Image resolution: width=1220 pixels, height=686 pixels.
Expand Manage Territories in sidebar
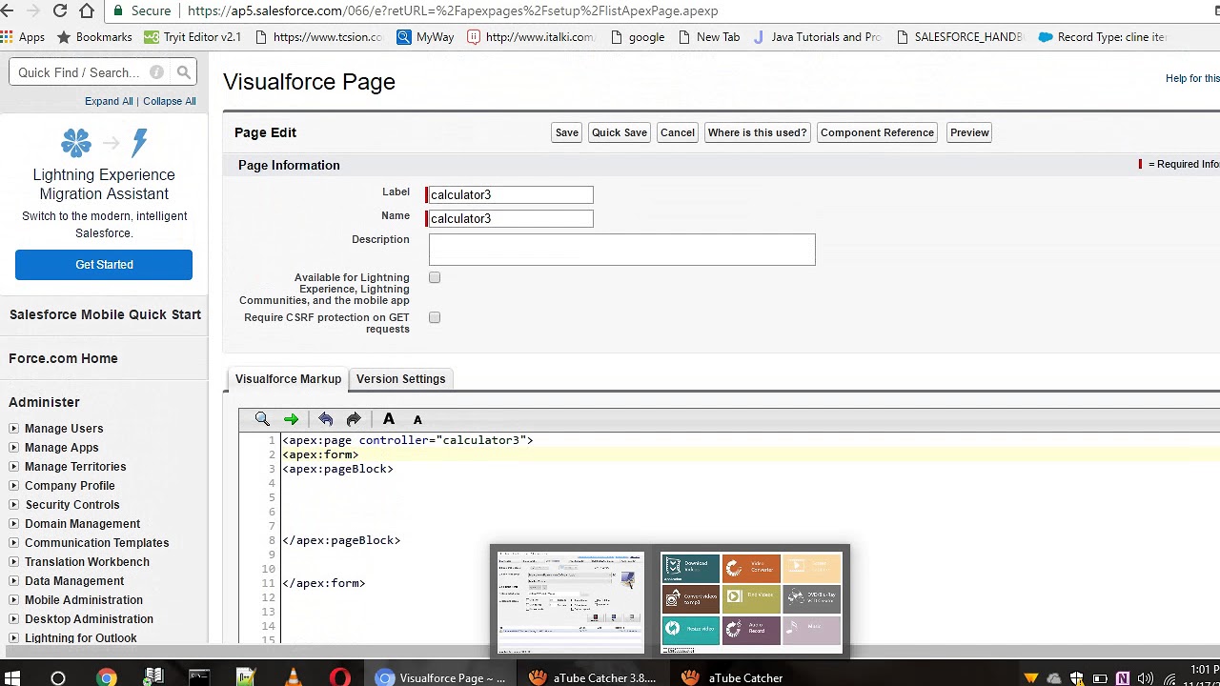pos(13,467)
